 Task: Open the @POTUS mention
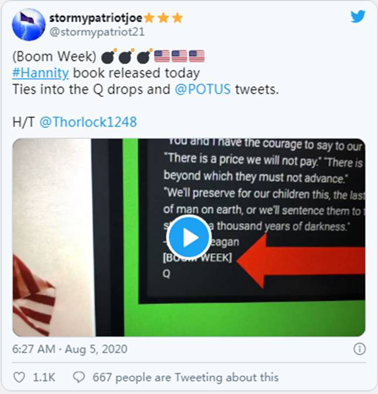click(x=203, y=89)
